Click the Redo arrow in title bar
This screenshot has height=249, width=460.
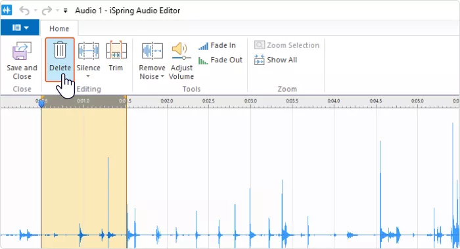coord(47,11)
